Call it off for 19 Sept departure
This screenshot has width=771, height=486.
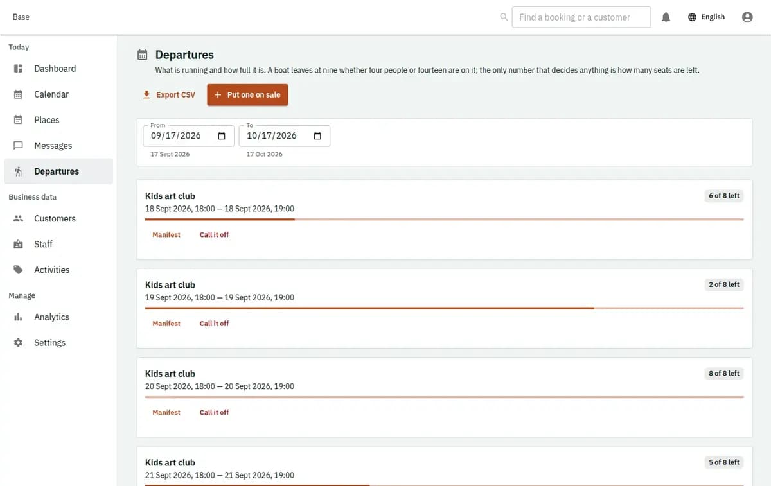[x=214, y=324]
